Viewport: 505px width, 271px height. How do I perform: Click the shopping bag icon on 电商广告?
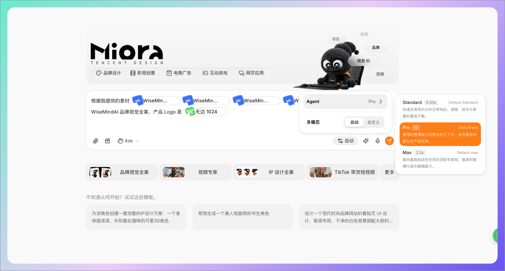tap(169, 73)
